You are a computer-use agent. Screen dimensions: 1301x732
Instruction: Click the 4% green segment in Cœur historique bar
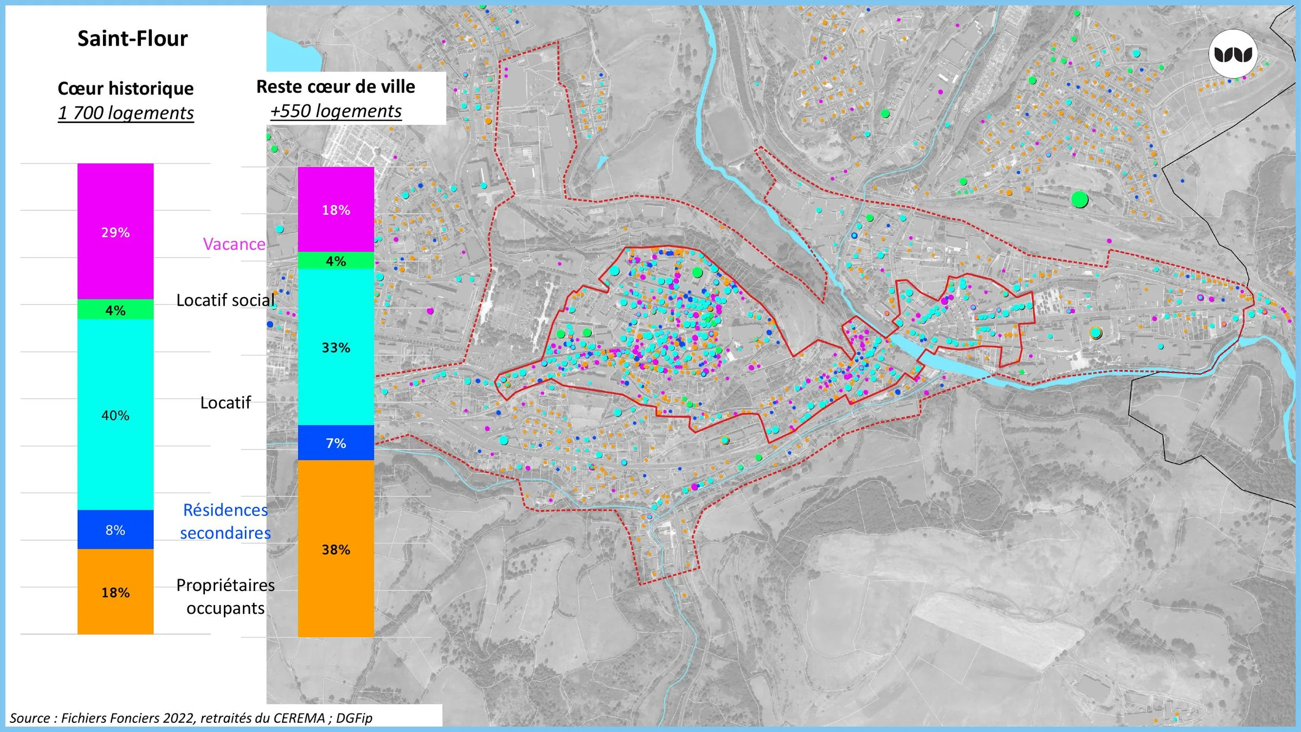[115, 310]
